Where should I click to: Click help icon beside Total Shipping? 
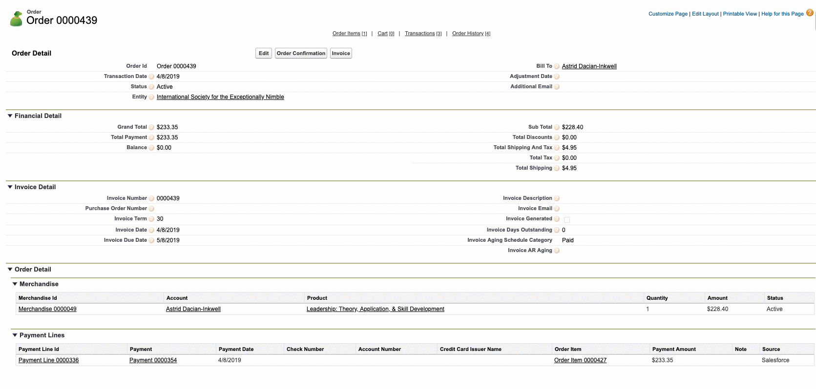[557, 168]
